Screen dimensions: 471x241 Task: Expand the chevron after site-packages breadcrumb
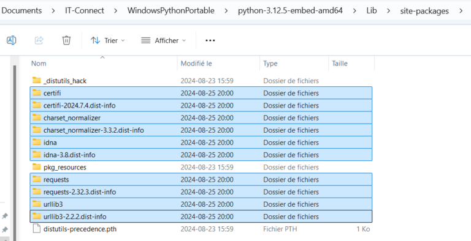(461, 11)
